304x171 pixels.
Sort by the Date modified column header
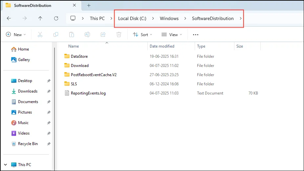tap(162, 46)
